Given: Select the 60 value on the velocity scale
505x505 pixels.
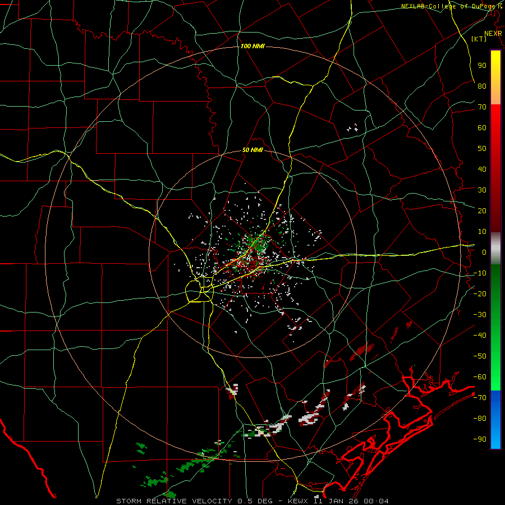Looking at the screenshot, I should (x=482, y=127).
